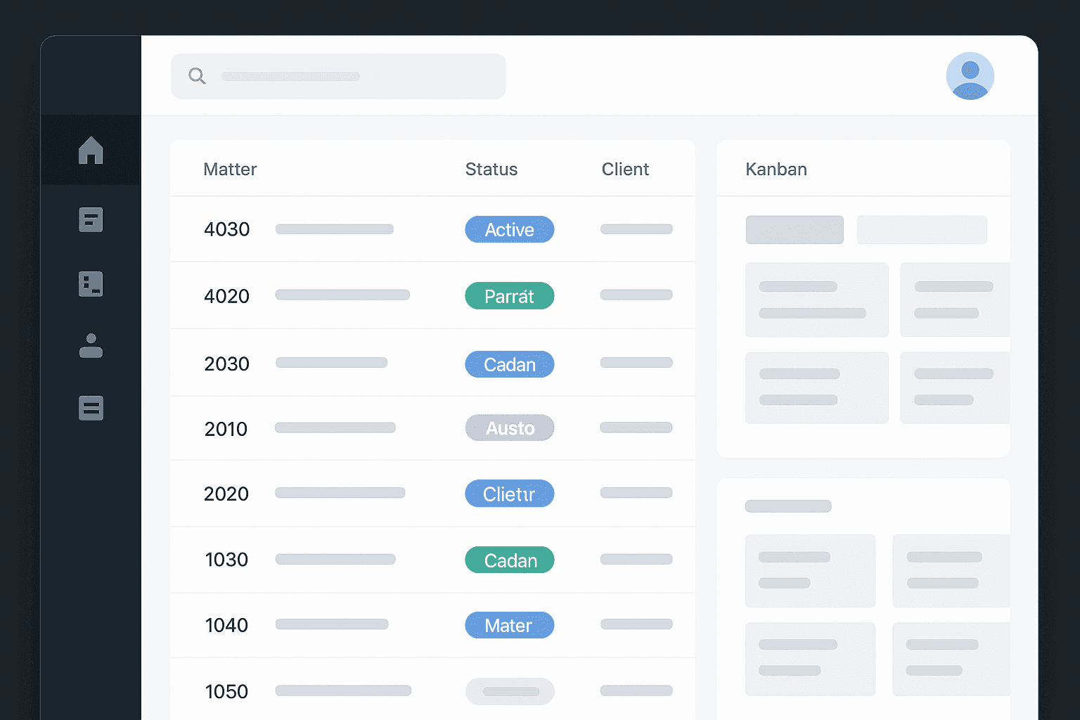Open the contacts section from the sidebar
Viewport: 1080px width, 720px height.
tap(91, 347)
